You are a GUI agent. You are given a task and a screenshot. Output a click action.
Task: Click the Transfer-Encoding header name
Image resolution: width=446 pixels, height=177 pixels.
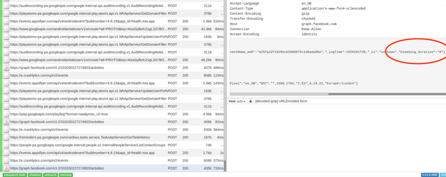pyautogui.click(x=246, y=19)
